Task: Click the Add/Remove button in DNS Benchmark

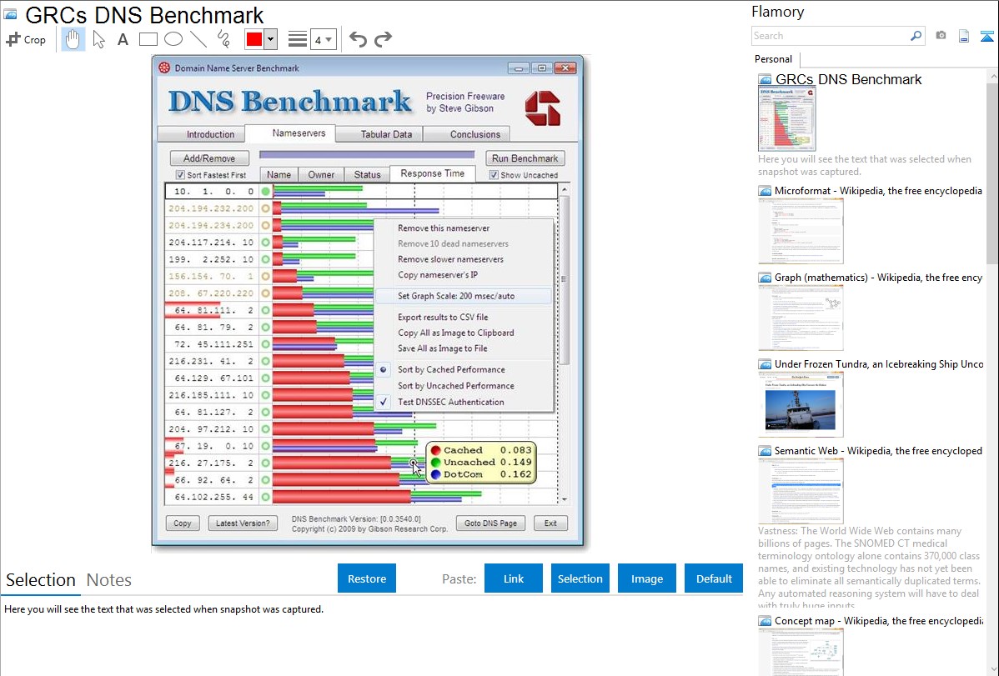Action: [209, 158]
